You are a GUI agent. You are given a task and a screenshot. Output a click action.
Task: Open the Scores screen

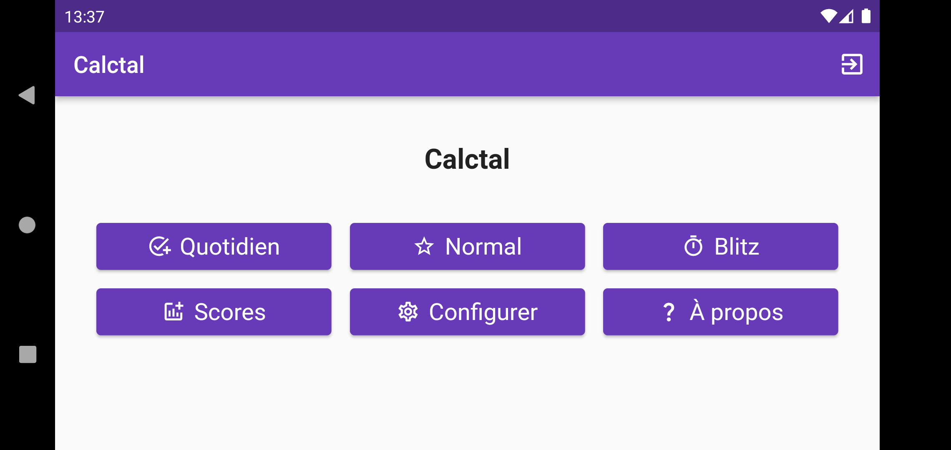(x=214, y=311)
